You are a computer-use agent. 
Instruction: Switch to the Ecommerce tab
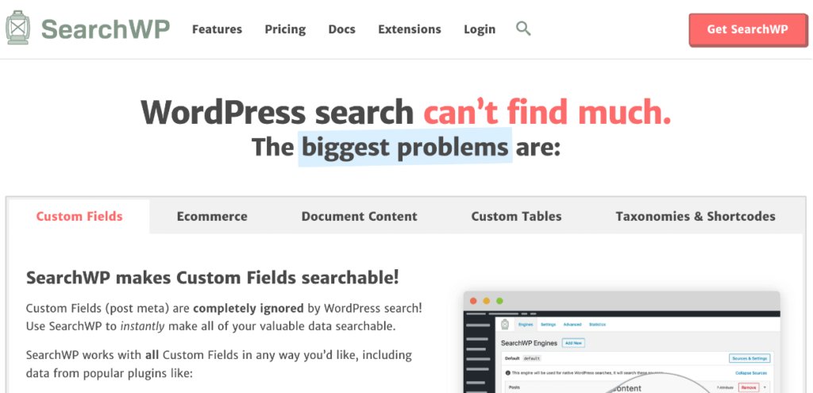(212, 216)
